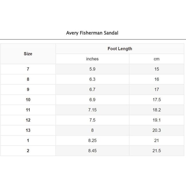Click the Foot Length header cell
Screen dimensions: 186x186
[120, 49]
